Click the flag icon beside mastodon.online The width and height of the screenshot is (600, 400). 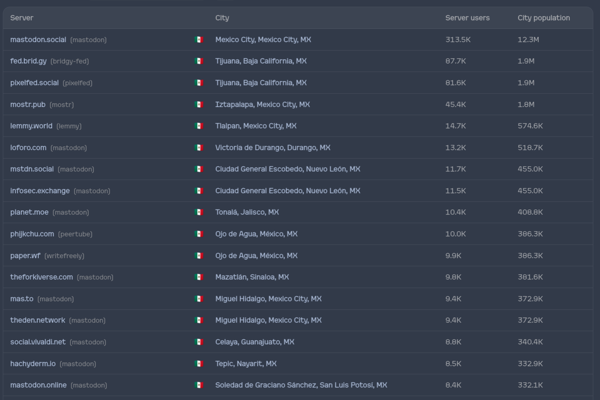click(x=199, y=385)
